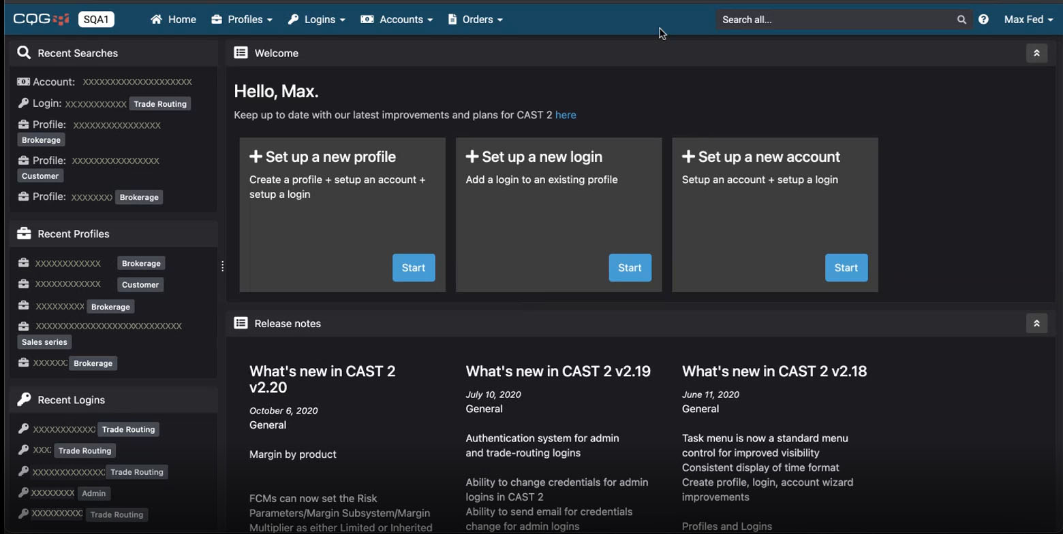Click the Recent Profiles briefcase header icon
The image size is (1063, 534).
click(x=24, y=234)
